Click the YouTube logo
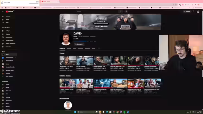Viewport: 203px width, 114px height. coord(9,11)
